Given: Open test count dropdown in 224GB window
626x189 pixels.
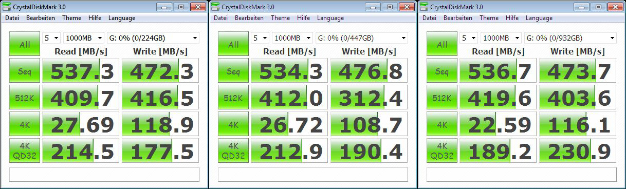Looking at the screenshot, I should pos(51,38).
